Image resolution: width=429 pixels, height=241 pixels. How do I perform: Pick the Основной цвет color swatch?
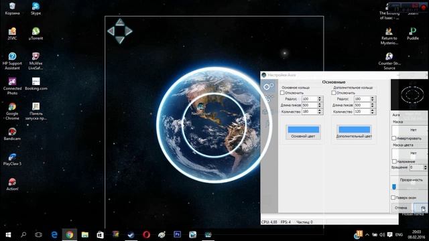click(303, 129)
